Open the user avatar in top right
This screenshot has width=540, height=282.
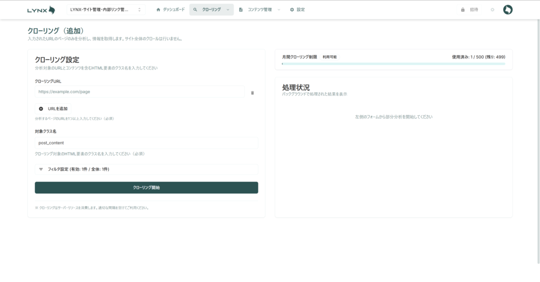[x=507, y=9]
